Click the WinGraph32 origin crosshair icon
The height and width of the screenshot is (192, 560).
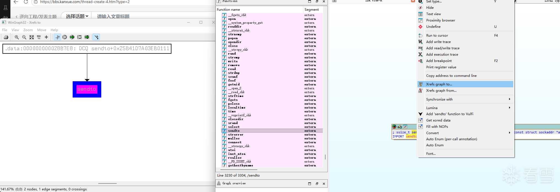[x=46, y=37]
